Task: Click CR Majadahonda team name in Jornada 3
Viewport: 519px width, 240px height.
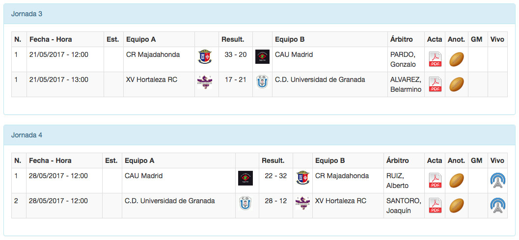Action: 153,54
